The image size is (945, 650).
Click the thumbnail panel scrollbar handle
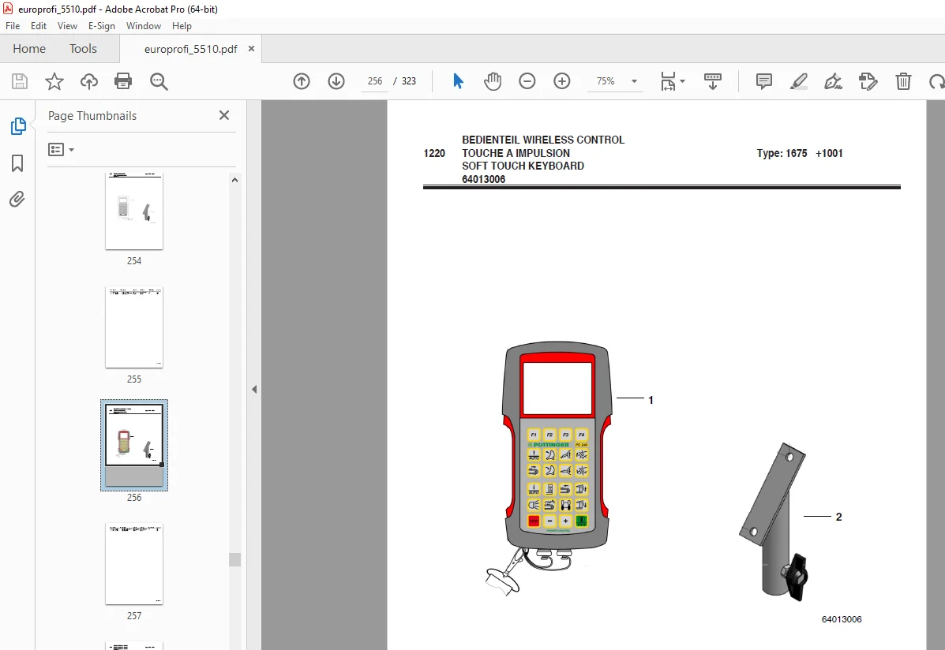[235, 559]
